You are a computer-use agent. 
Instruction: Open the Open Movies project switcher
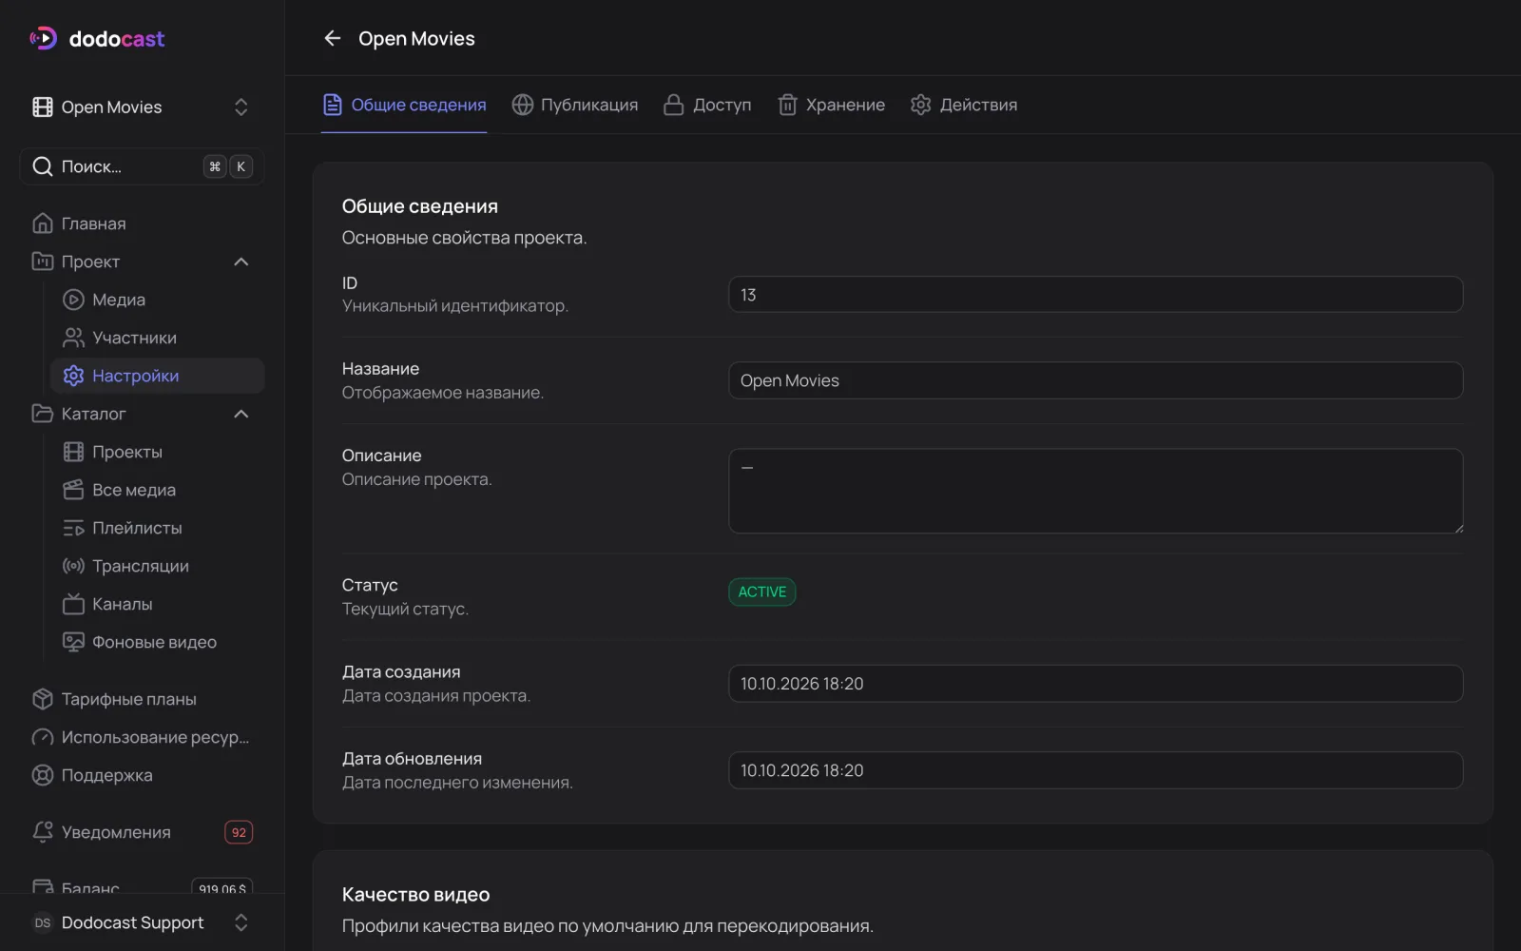tap(142, 107)
